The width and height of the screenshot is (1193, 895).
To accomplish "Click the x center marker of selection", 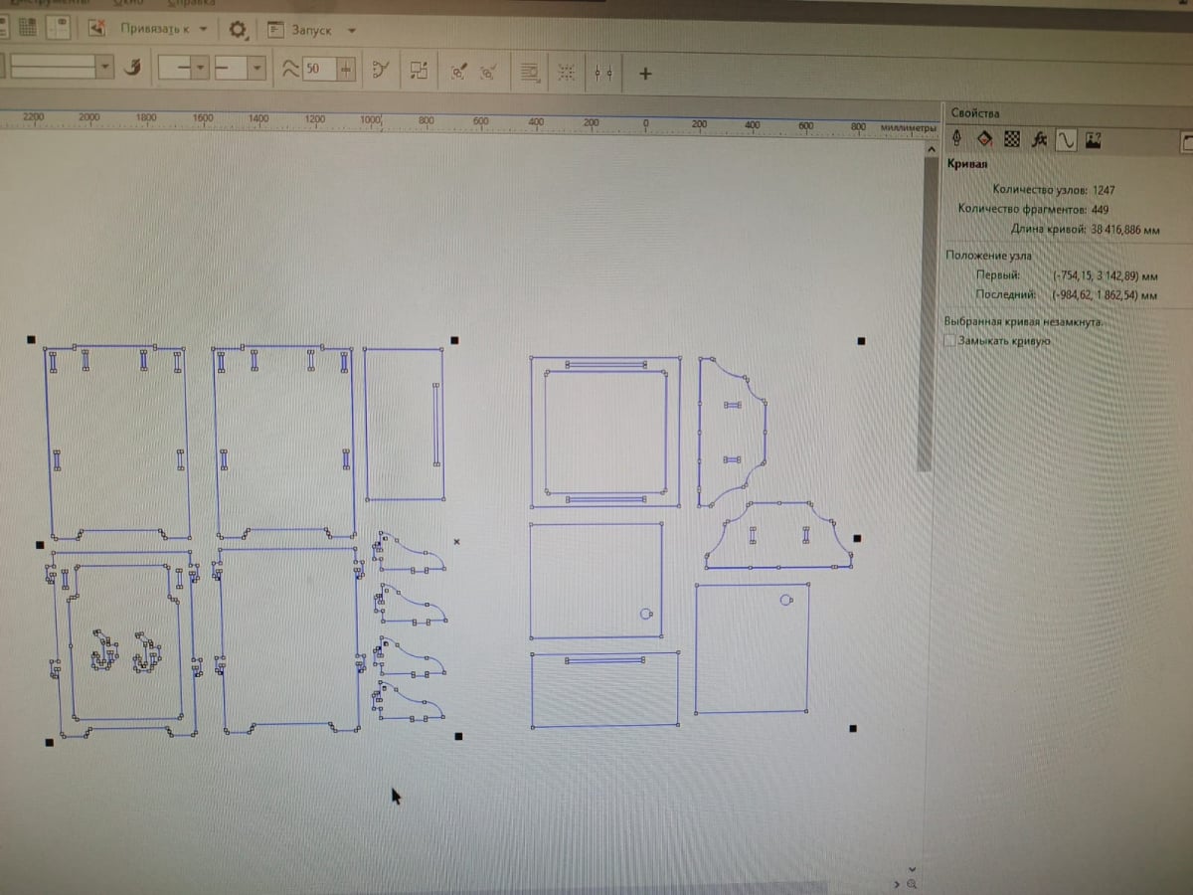I will (456, 542).
